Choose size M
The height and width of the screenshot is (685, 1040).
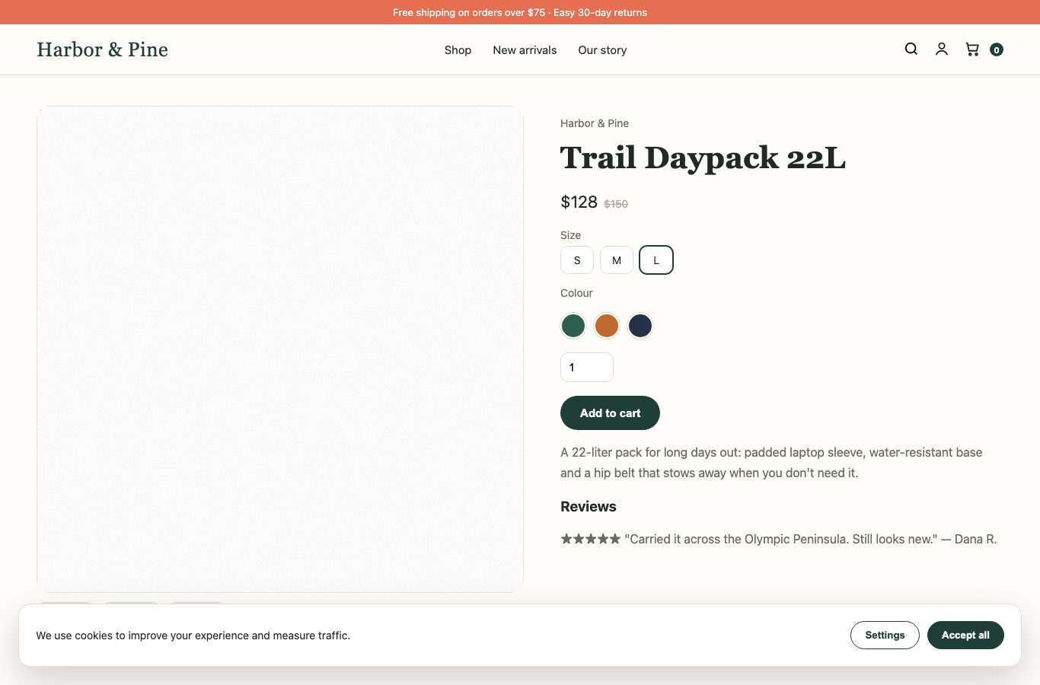(x=617, y=260)
